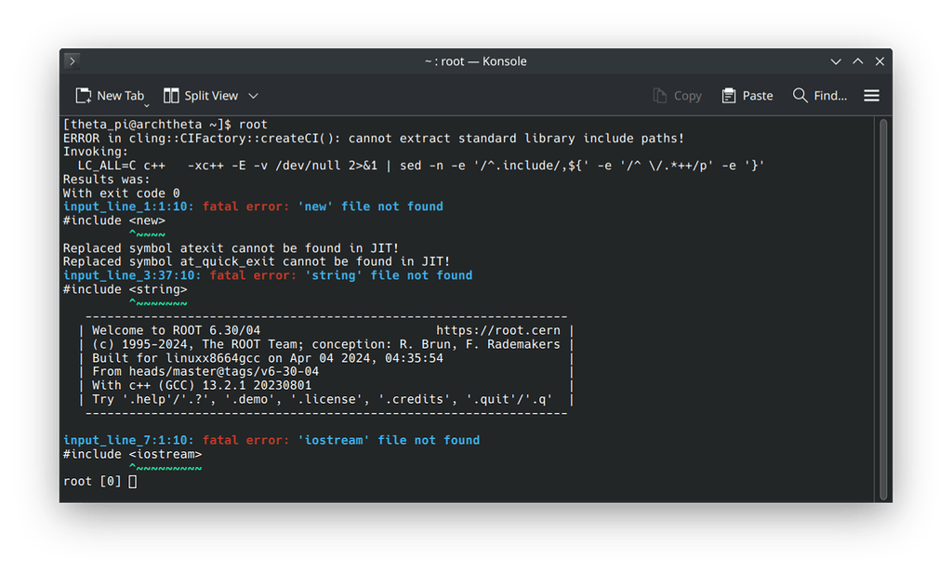Click at the root [0] prompt cursor

tap(133, 482)
